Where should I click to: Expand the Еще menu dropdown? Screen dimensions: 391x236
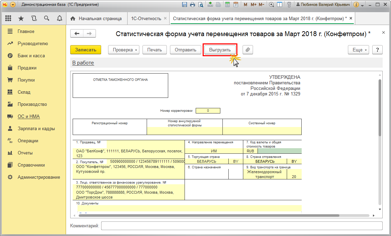click(359, 50)
